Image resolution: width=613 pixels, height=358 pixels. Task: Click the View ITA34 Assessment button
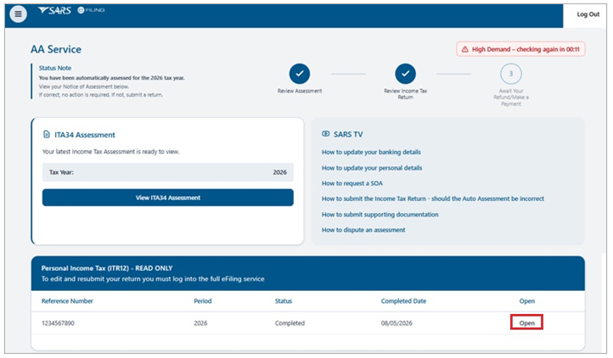pyautogui.click(x=168, y=198)
